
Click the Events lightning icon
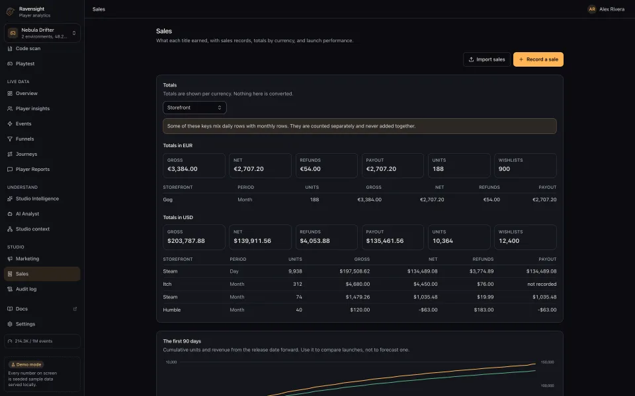[10, 123]
